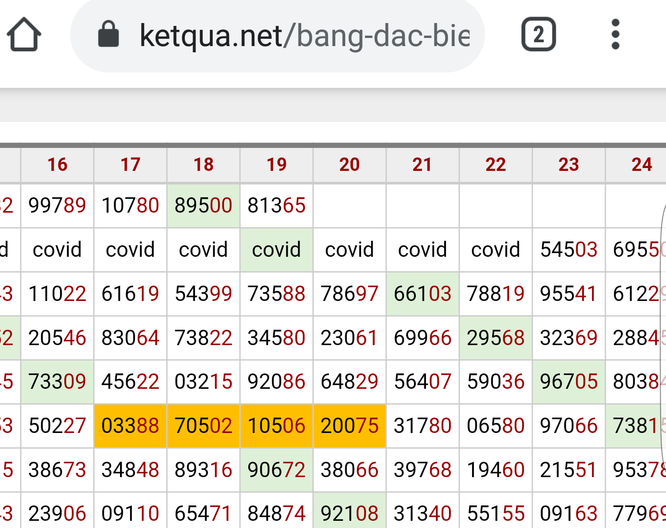Select green highlighted cell 89500
This screenshot has width=666, height=528.
point(203,205)
